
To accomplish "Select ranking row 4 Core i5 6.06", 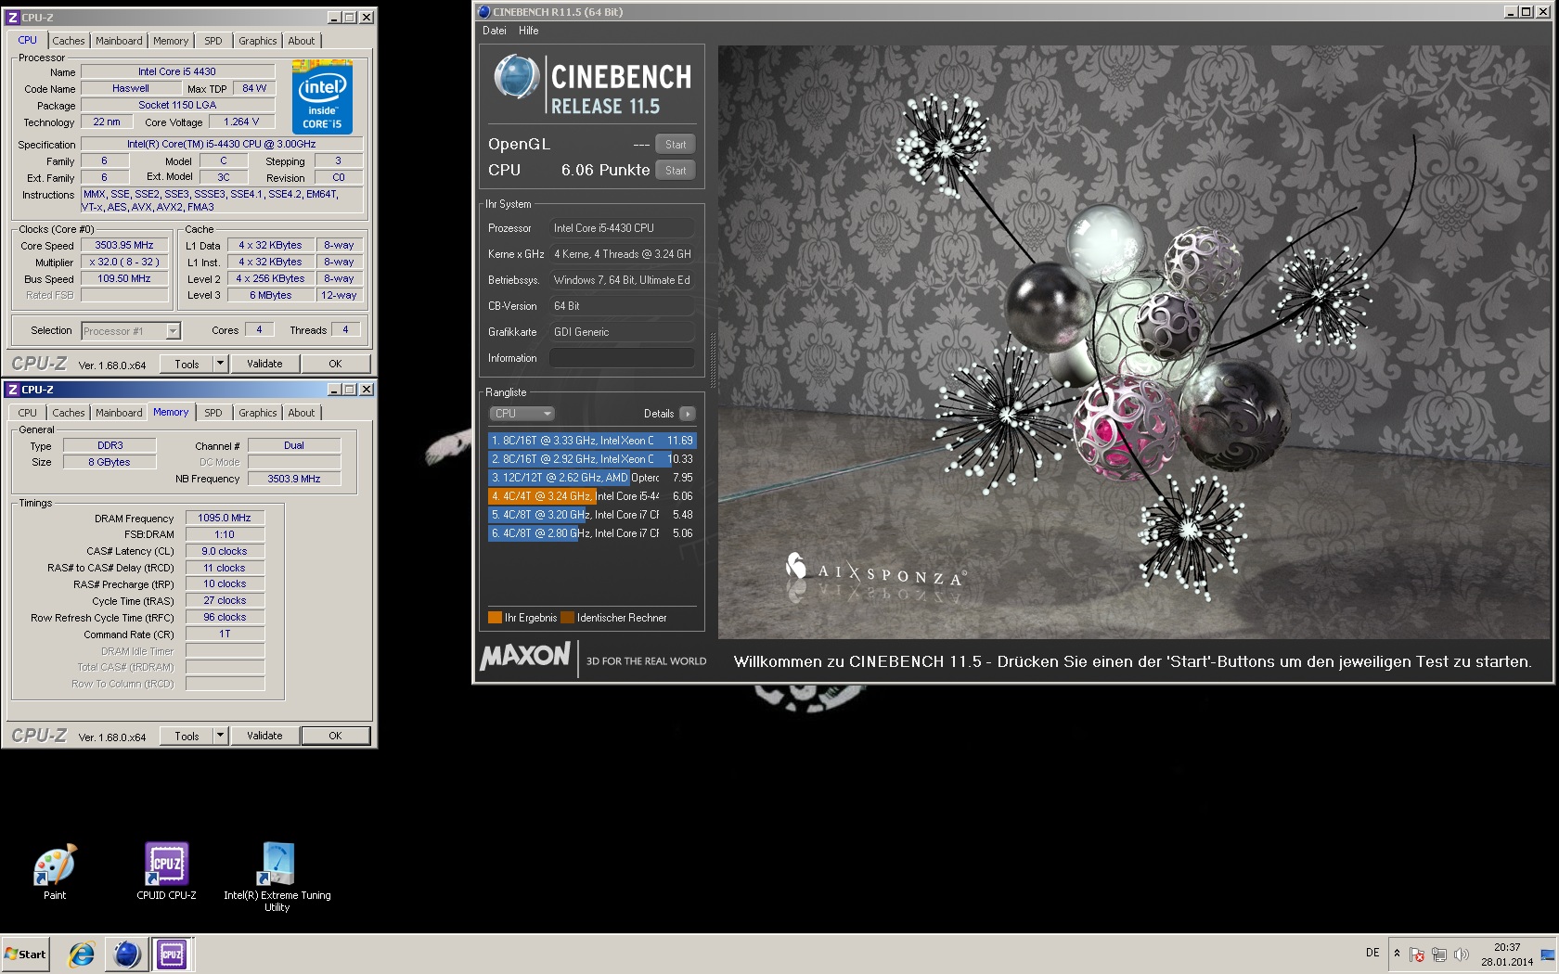I will point(592,496).
